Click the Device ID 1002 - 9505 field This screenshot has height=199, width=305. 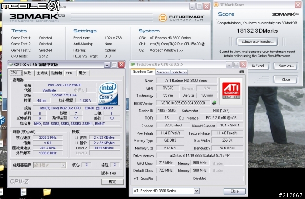tap(167, 110)
